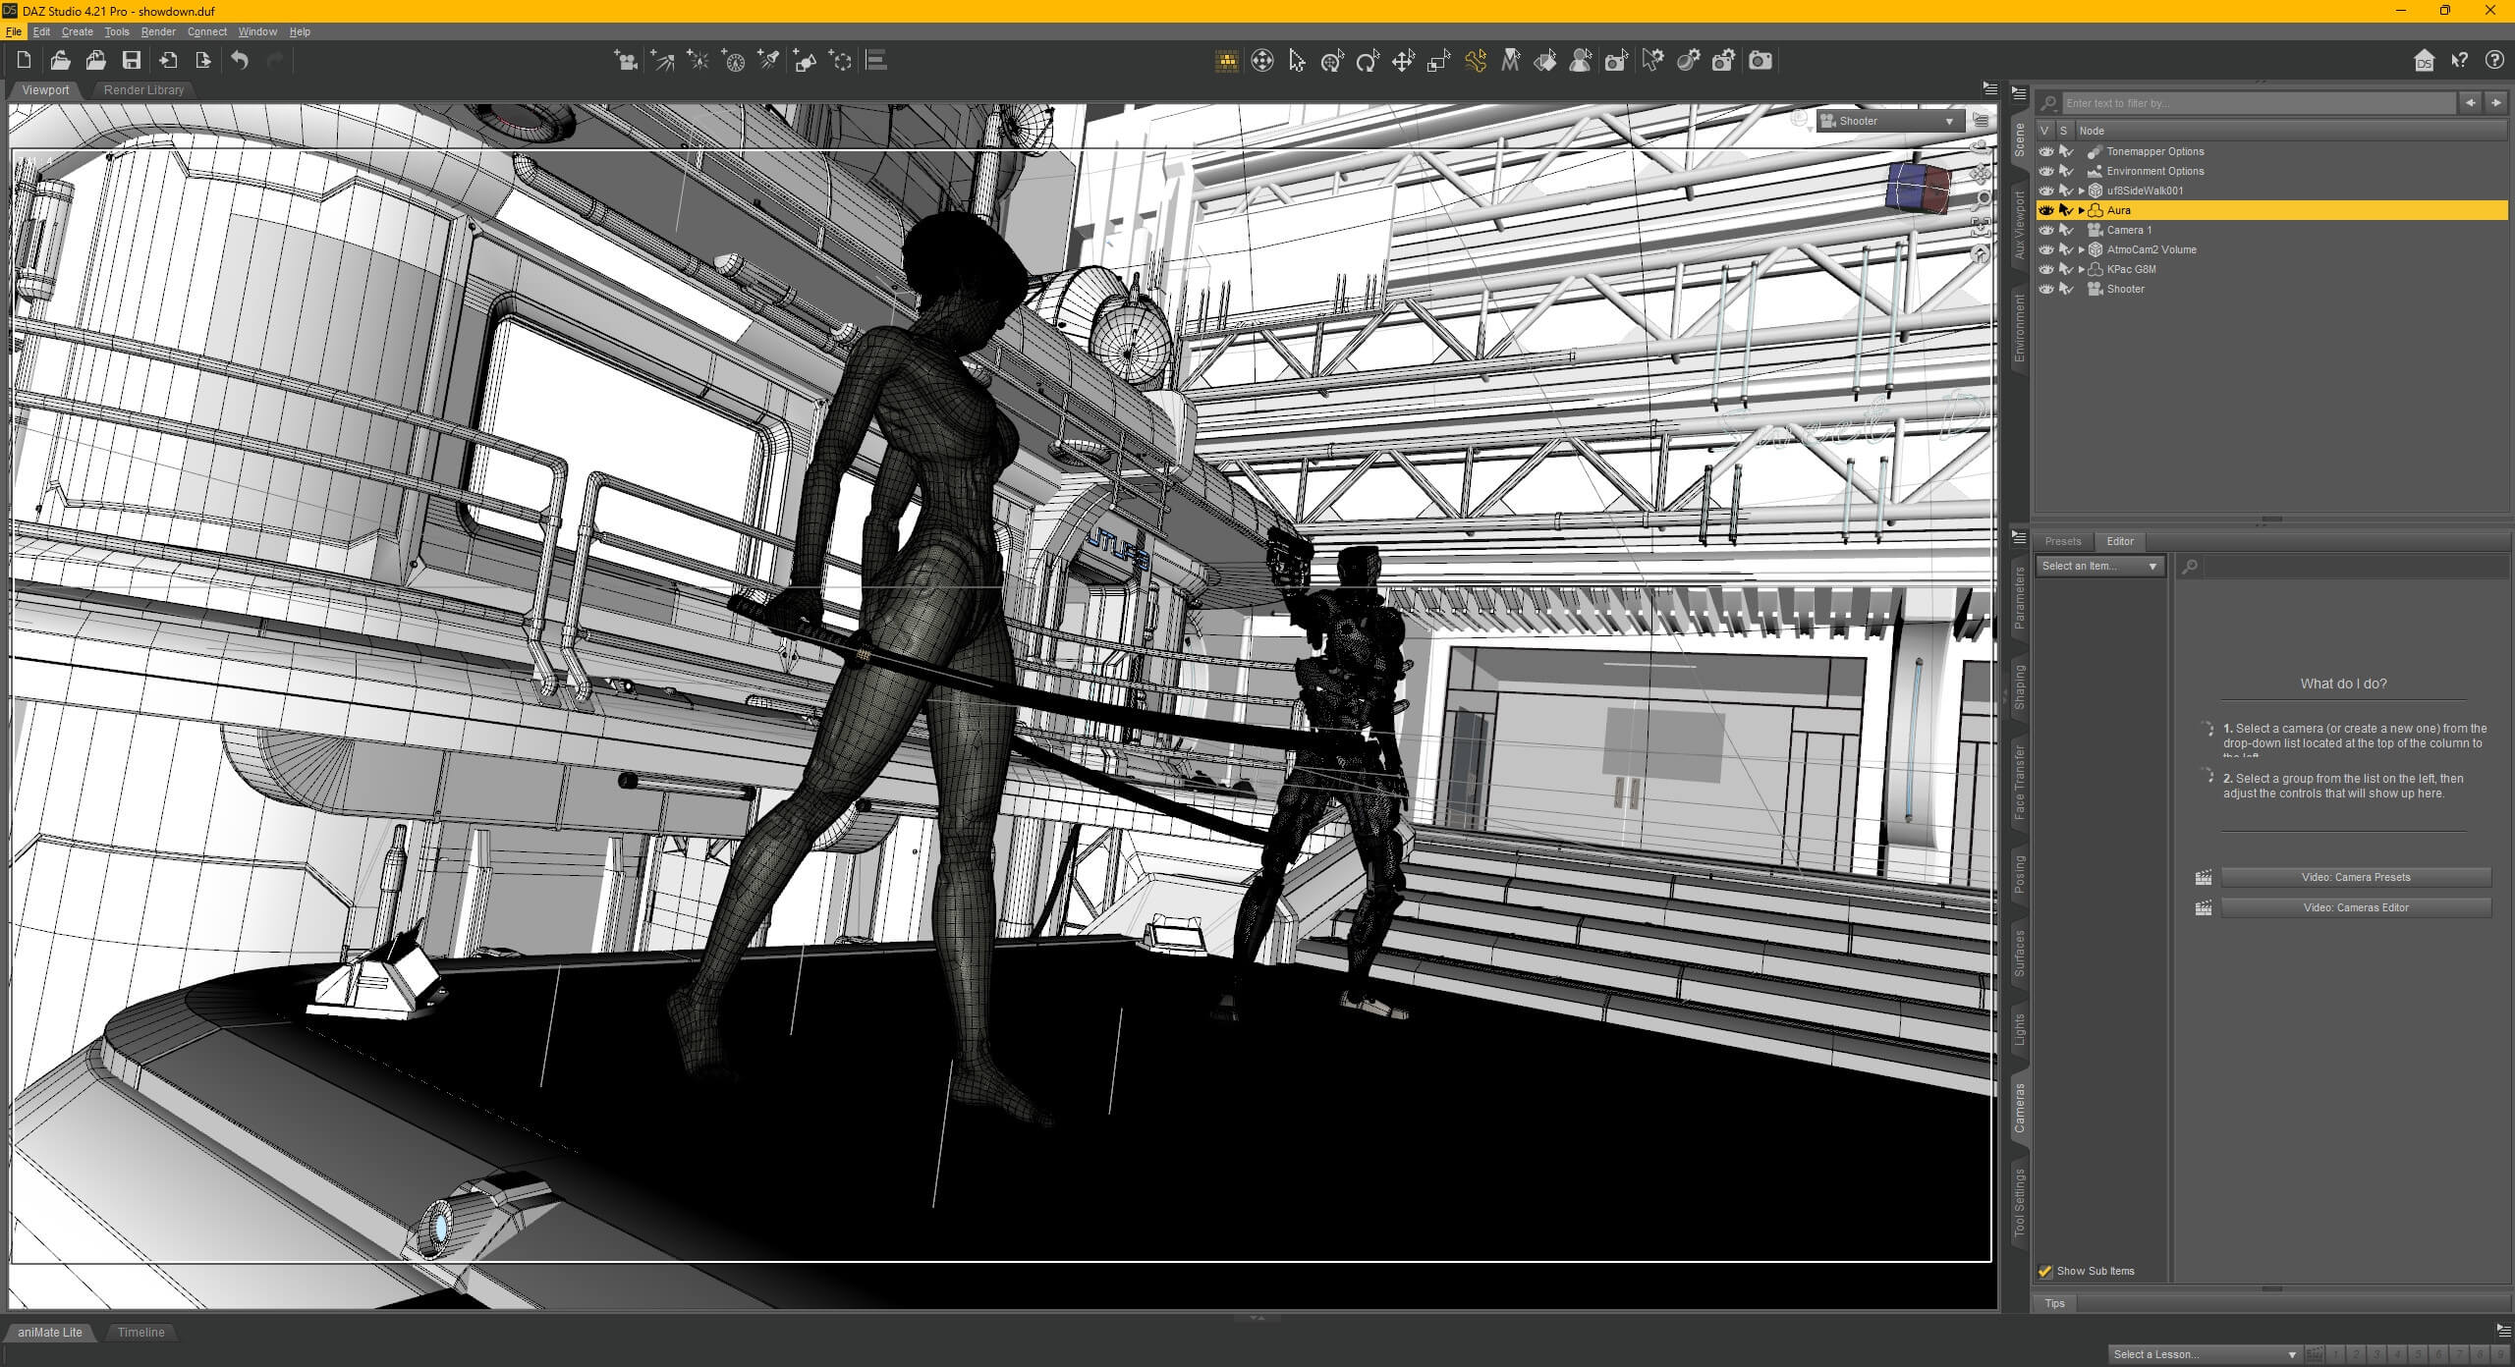Click the Create New Camera icon
The height and width of the screenshot is (1367, 2515).
[x=625, y=61]
